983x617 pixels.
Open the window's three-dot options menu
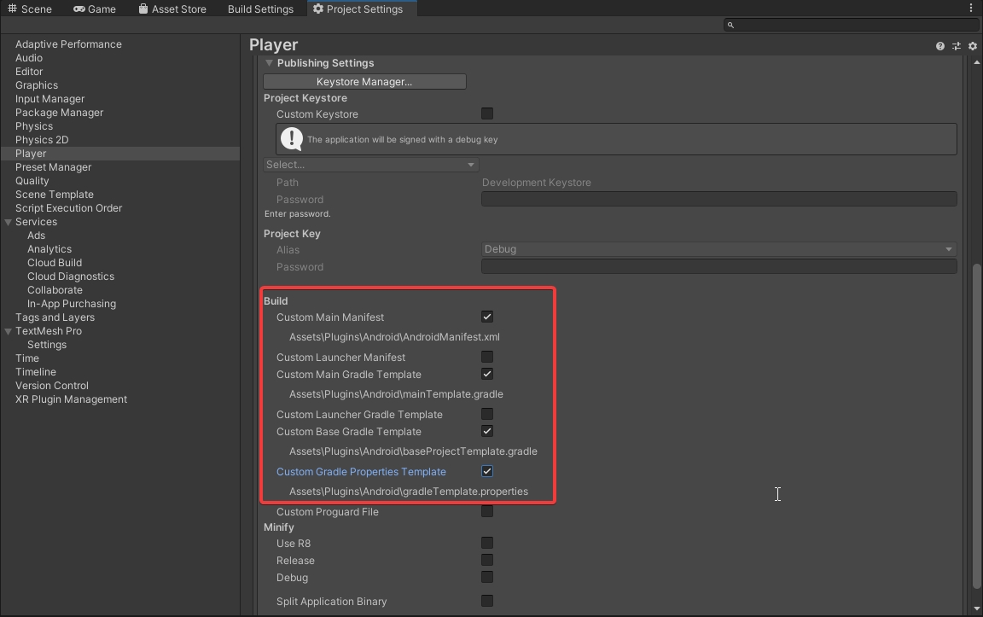click(x=970, y=9)
